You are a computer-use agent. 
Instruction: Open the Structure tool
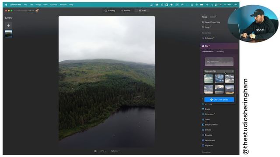point(208,114)
